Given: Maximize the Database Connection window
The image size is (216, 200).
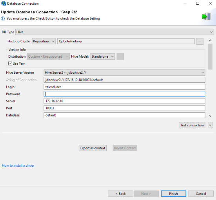Looking at the screenshot, I should [198, 3].
